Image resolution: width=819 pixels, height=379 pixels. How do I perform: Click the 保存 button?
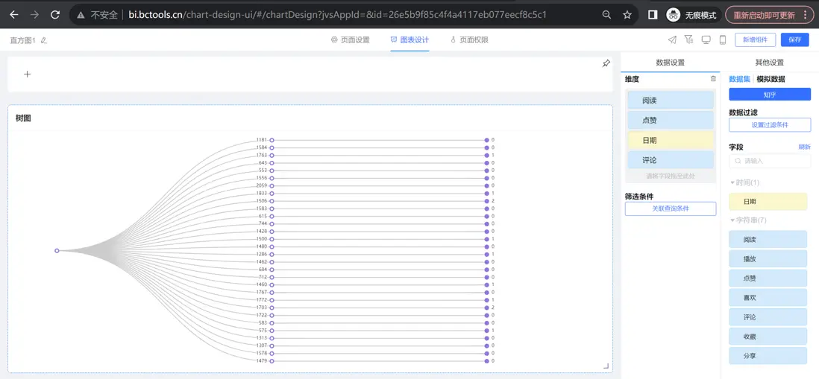click(794, 39)
